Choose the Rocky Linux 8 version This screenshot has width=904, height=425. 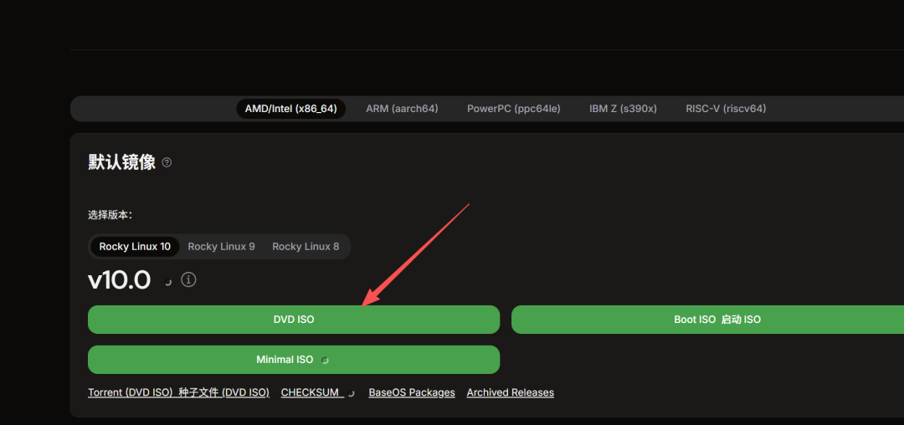coord(306,247)
